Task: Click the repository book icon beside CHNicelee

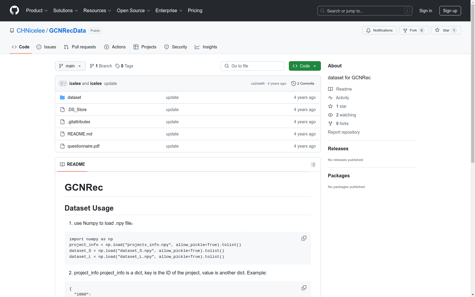Action: (12, 31)
